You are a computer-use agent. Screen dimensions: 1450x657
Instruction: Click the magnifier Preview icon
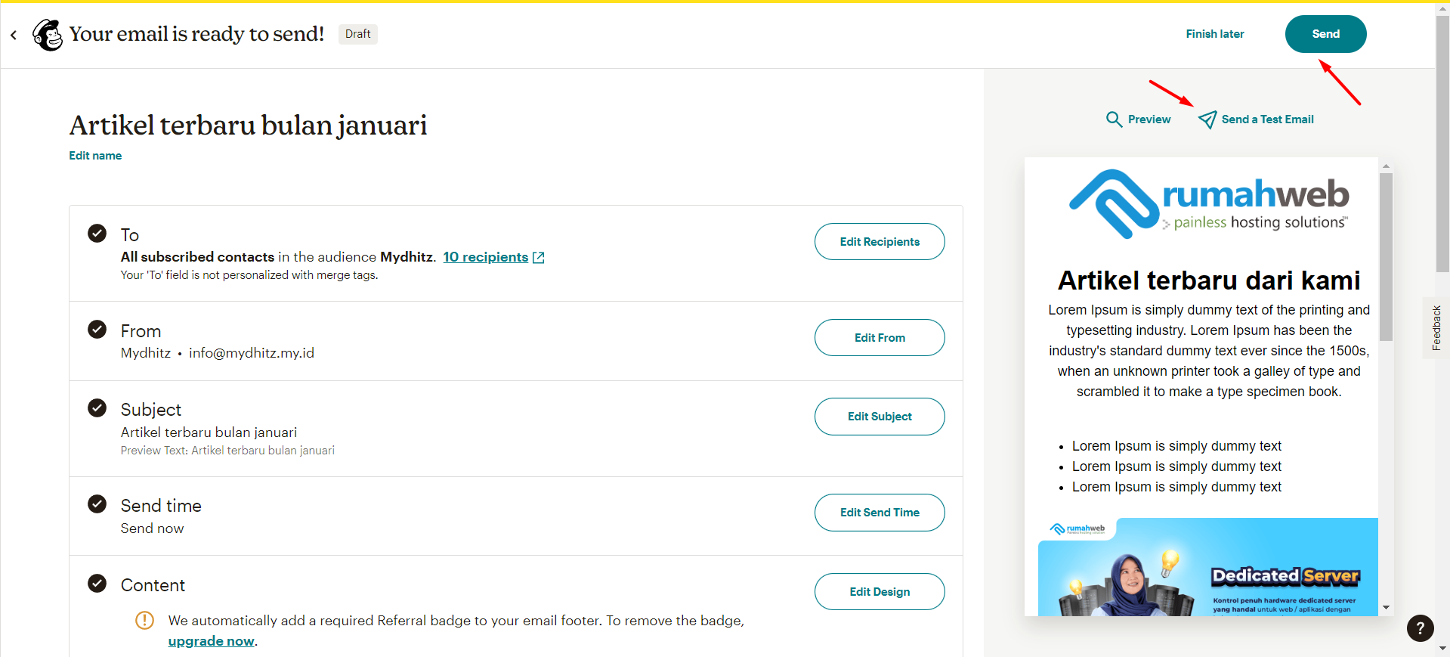1114,119
